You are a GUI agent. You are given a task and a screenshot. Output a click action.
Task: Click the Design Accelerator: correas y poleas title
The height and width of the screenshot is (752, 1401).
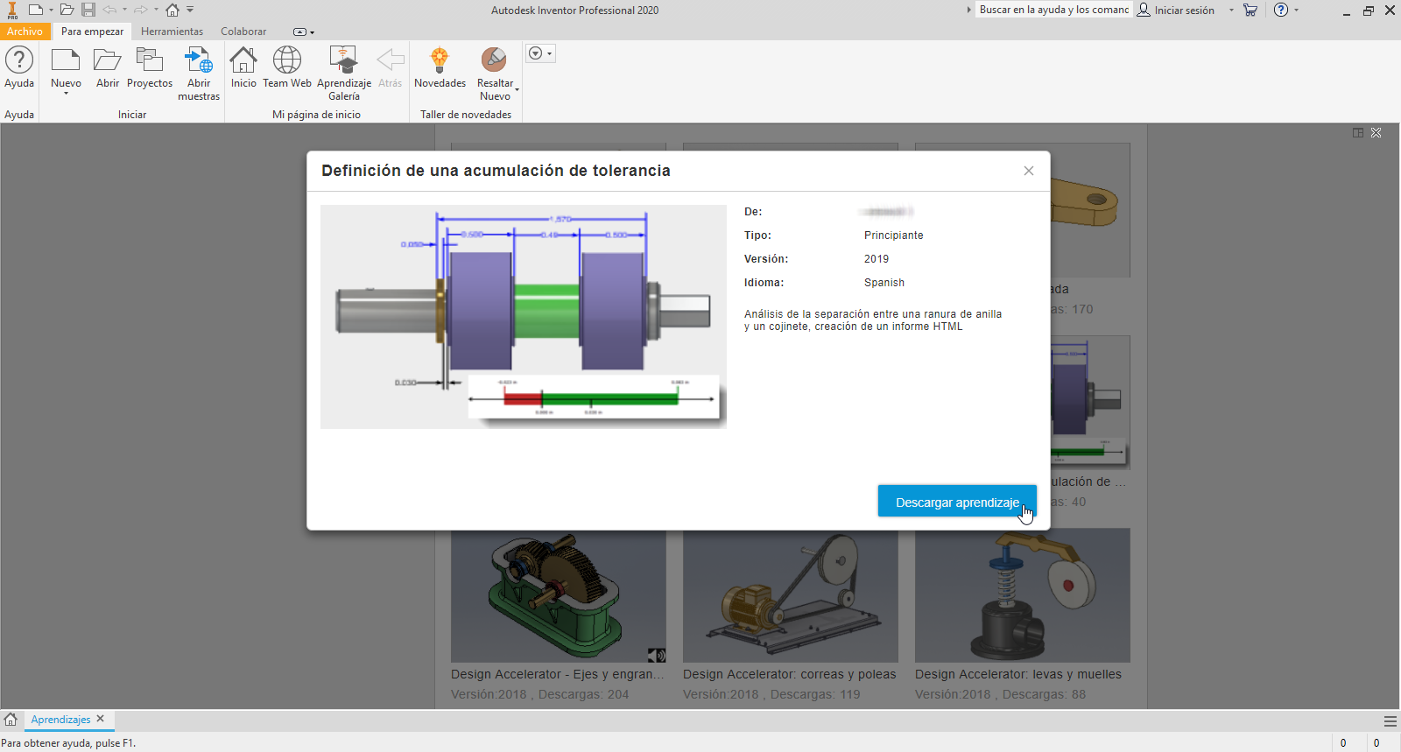[790, 674]
